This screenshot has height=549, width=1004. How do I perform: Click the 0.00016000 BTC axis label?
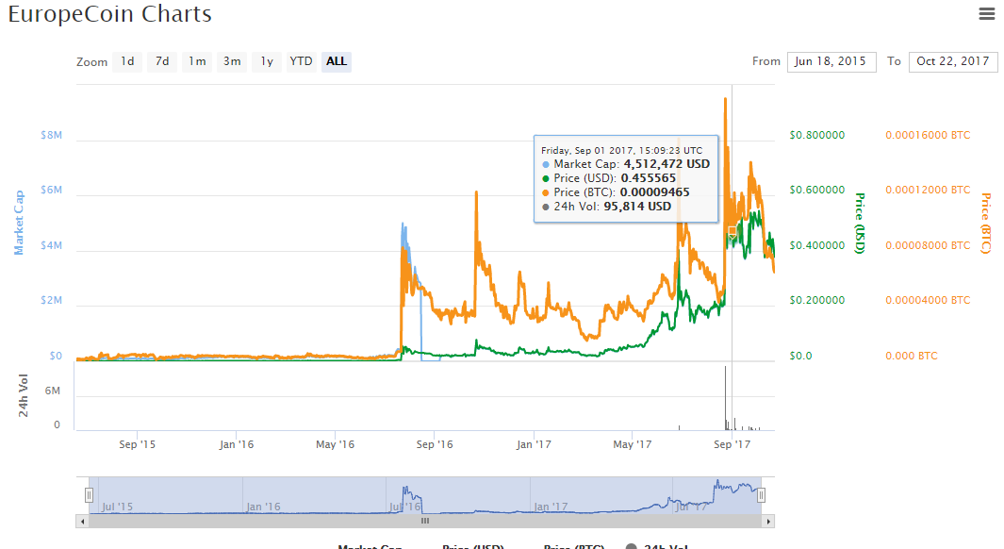(928, 135)
